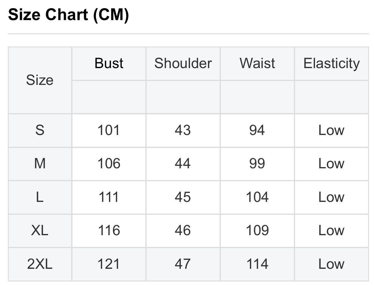
Task: Select the waist value 114
Action: click(x=257, y=264)
